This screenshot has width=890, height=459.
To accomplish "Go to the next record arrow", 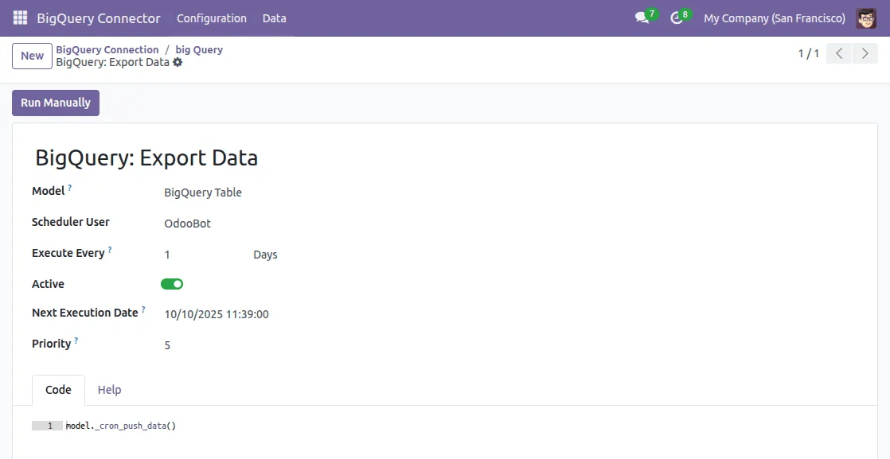I will (x=865, y=53).
